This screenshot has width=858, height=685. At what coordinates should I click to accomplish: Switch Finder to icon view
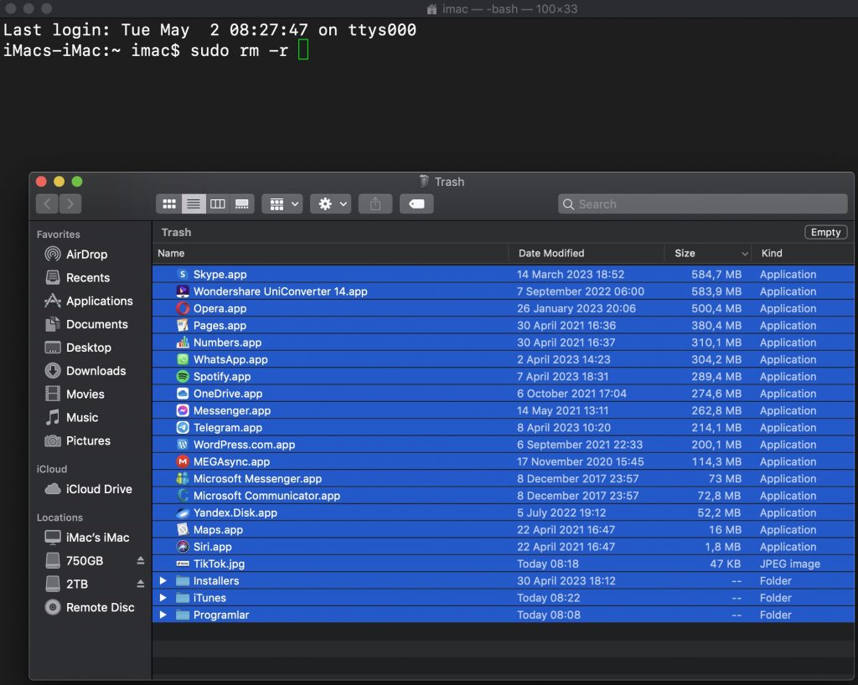click(x=169, y=203)
